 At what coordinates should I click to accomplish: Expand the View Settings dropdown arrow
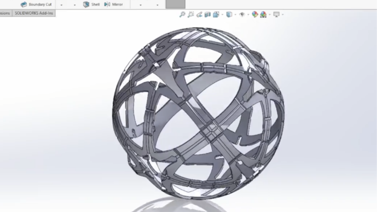[283, 15]
